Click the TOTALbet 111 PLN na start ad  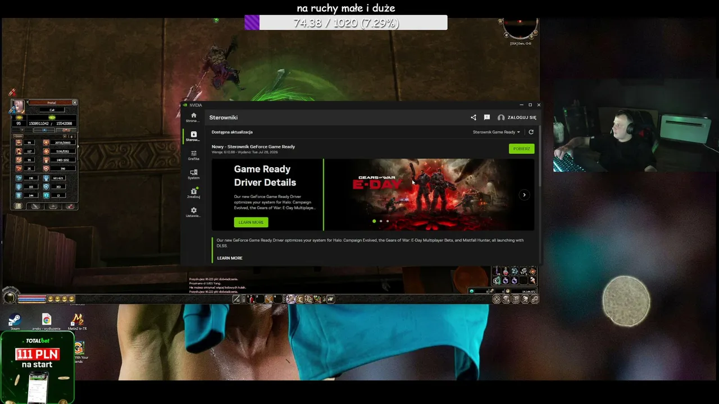tap(37, 368)
